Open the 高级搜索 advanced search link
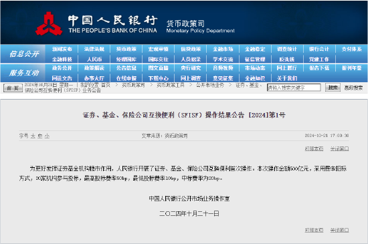This screenshot has height=244, width=368. pos(353,88)
